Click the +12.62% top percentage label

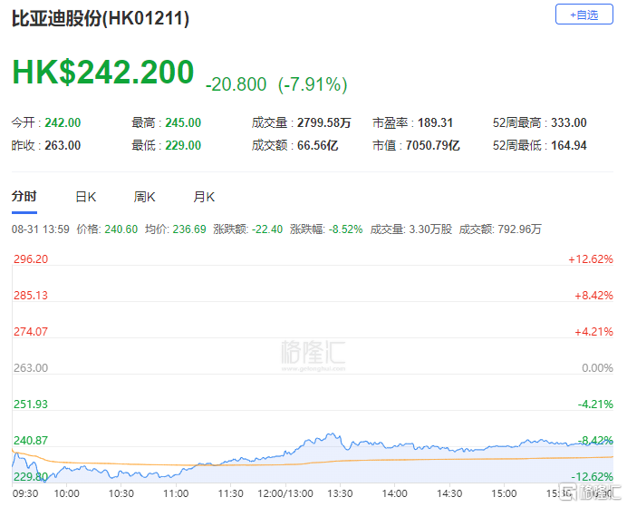[x=591, y=258]
